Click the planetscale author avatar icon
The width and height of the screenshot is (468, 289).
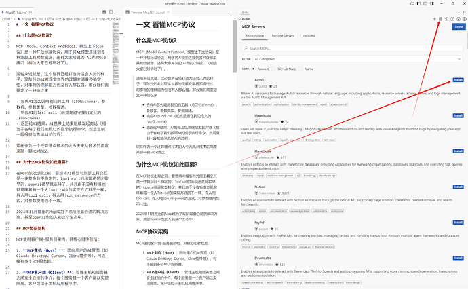[x=256, y=157]
